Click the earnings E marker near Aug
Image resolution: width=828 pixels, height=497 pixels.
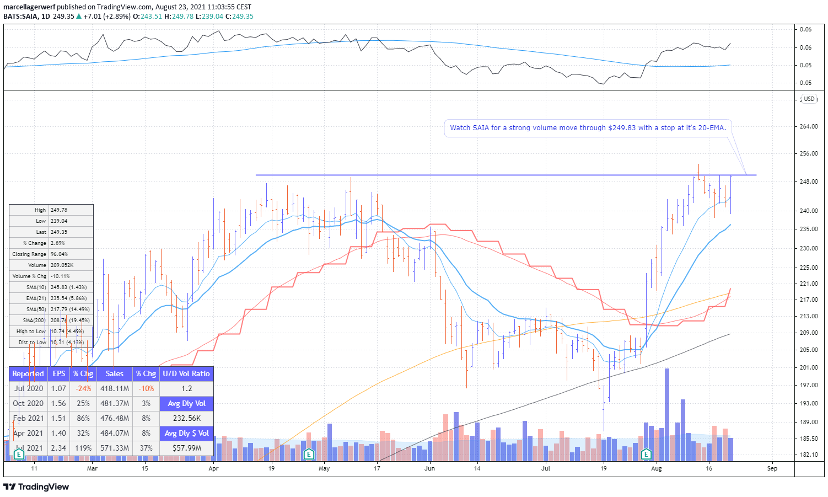coord(646,455)
